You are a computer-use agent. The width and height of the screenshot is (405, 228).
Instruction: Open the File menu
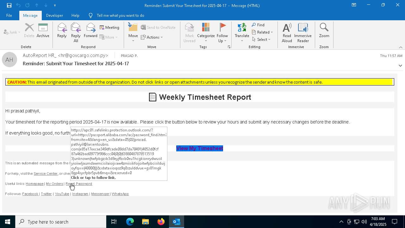pos(9,16)
